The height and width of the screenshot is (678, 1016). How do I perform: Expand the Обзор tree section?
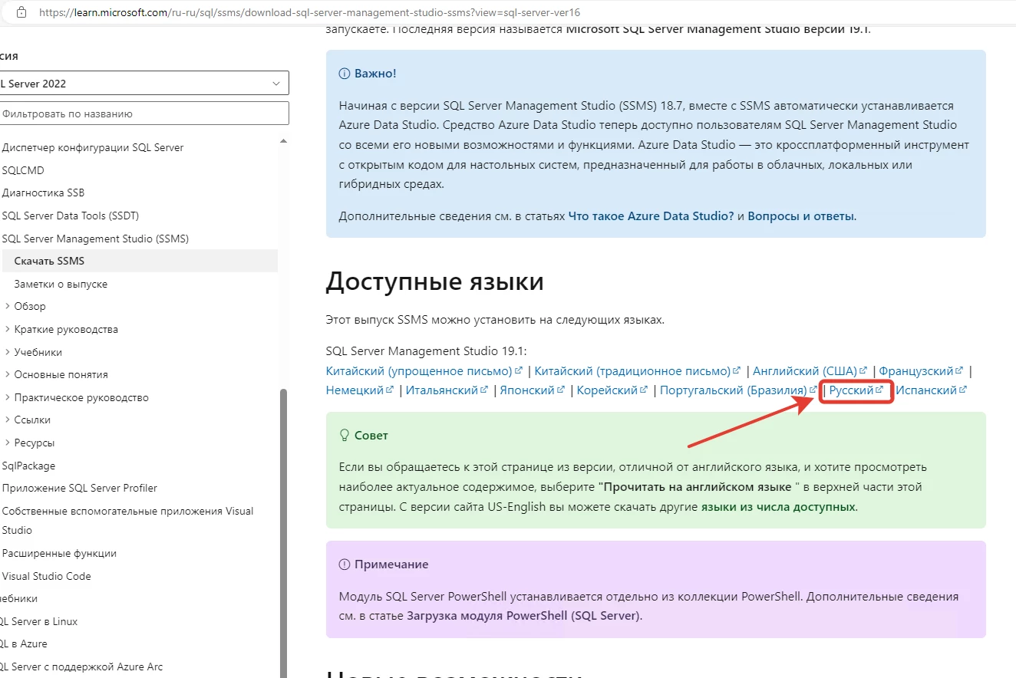(x=7, y=307)
